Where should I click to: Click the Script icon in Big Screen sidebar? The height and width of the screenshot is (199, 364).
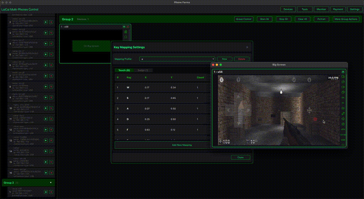343,135
